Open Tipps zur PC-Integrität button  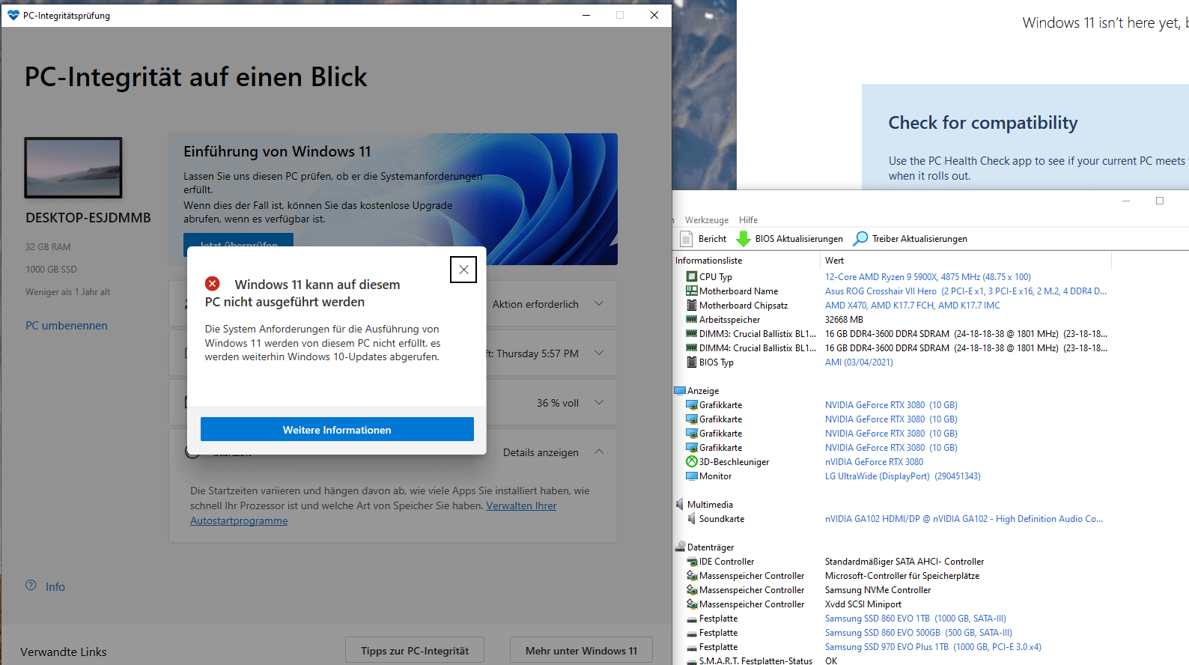tap(415, 650)
